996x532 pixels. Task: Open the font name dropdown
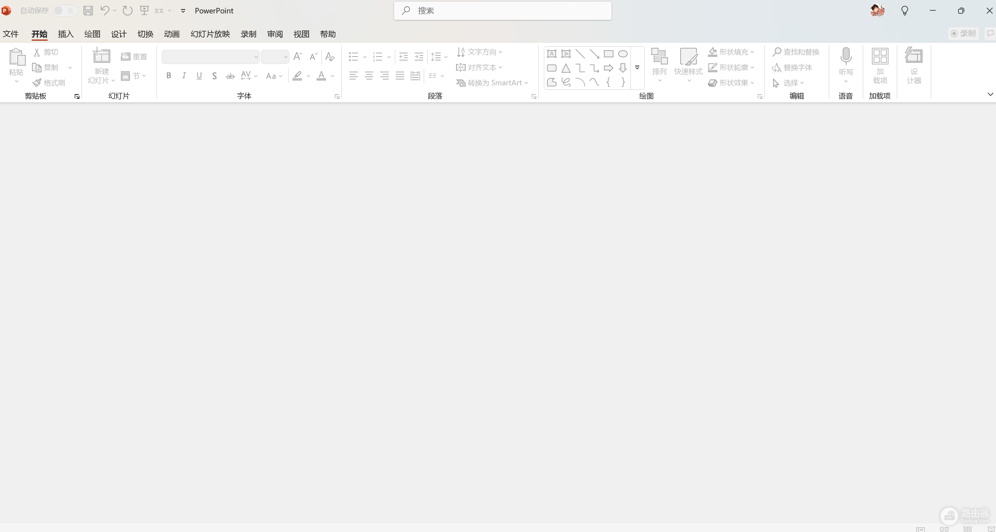(x=256, y=57)
